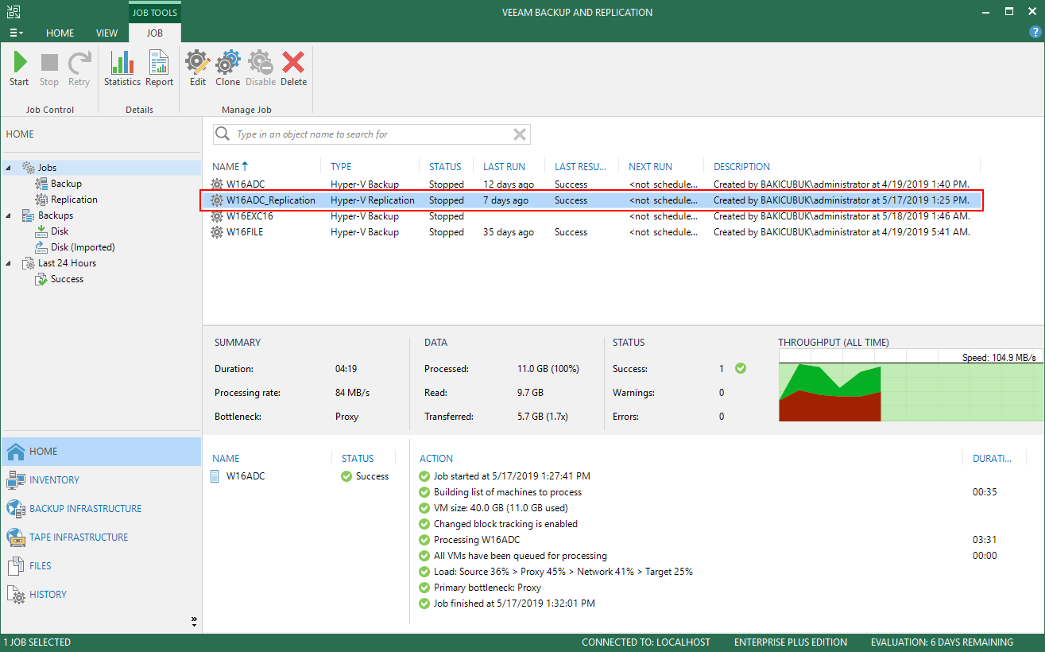Click 'Primary bottleneck: Proxy' action entry

487,588
